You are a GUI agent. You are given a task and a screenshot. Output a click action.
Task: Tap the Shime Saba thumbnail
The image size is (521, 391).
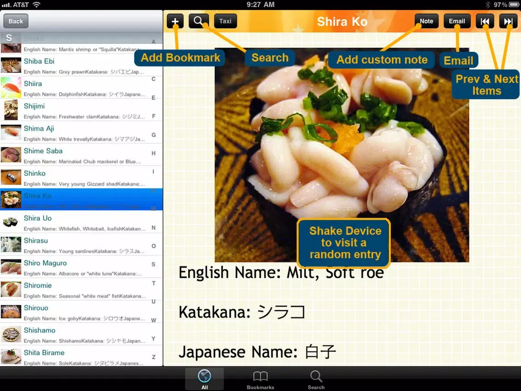coord(11,155)
